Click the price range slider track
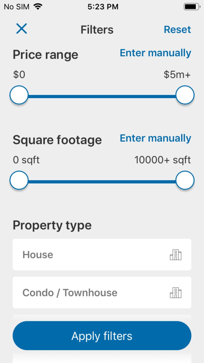 [x=102, y=96]
